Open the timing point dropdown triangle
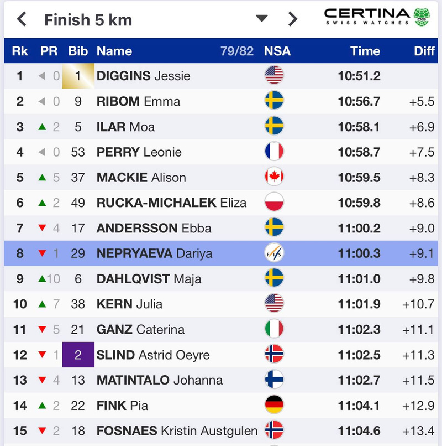This screenshot has height=446, width=442. point(261,19)
